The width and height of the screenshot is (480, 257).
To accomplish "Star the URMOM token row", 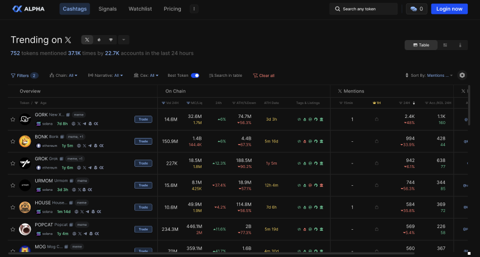I will (12, 185).
